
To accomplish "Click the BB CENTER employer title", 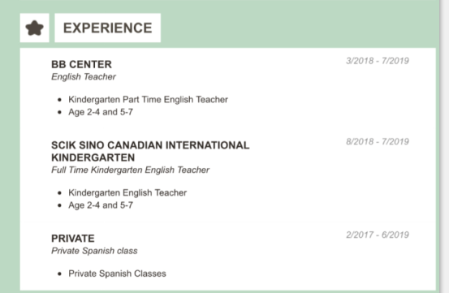I will click(82, 64).
